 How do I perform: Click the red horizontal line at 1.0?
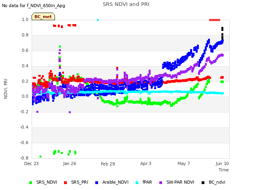(215, 20)
